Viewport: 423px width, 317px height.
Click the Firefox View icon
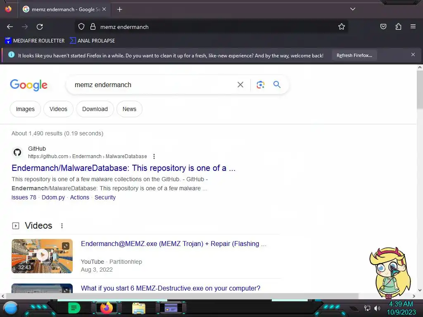pos(8,9)
